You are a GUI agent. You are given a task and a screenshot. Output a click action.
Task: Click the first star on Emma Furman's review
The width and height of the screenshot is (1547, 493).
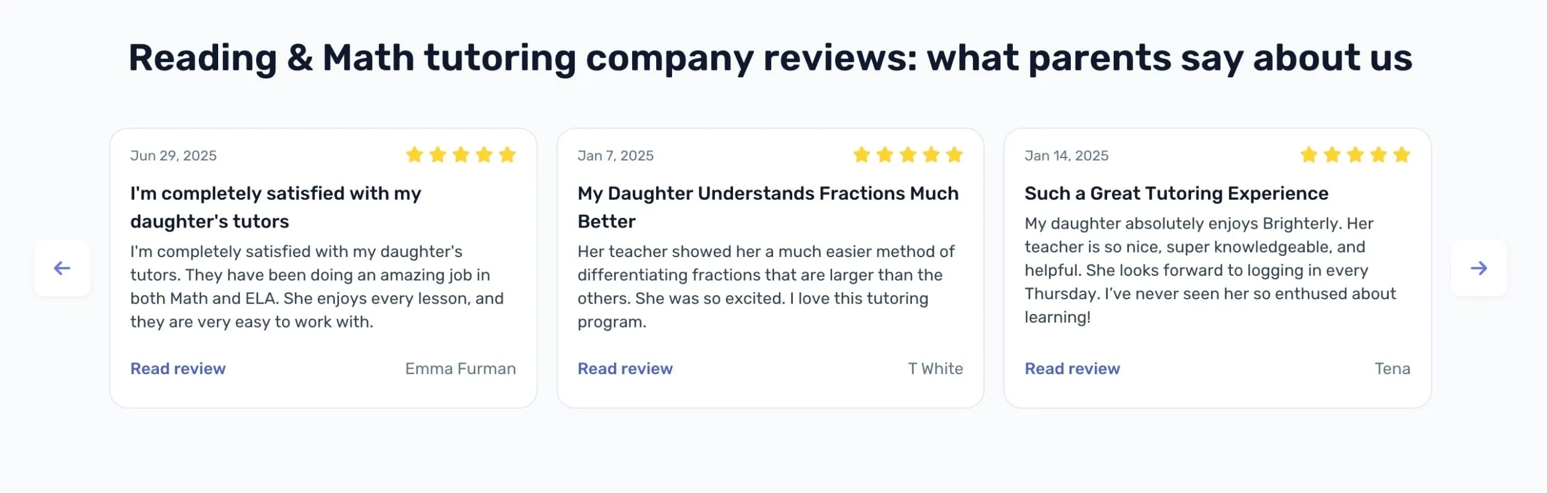click(413, 155)
